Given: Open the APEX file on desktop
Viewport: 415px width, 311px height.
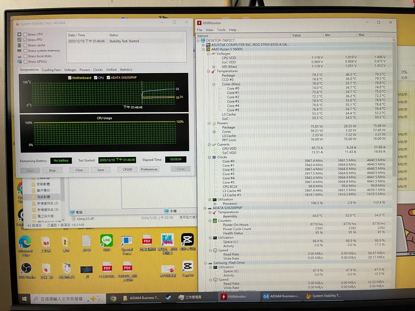Looking at the screenshot, I should (x=86, y=243).
